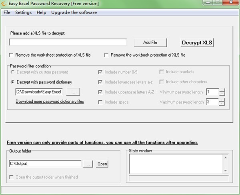Open the Settings menu
The image size is (240, 195).
pos(24,12)
